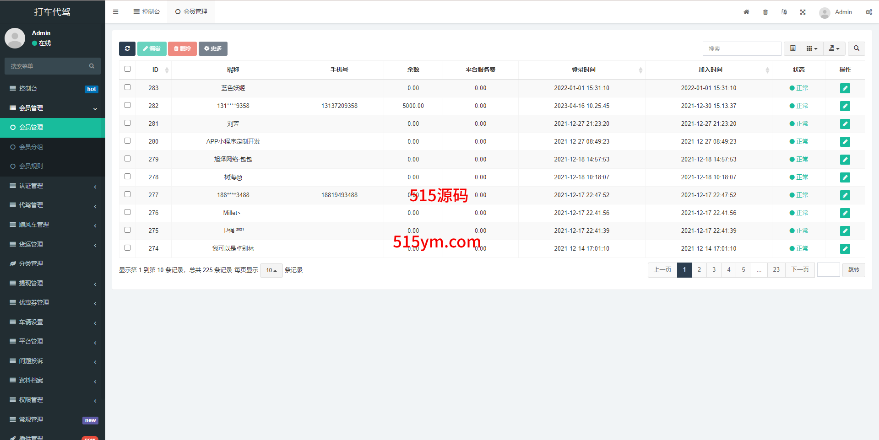879x440 pixels.
Task: Click the hamburger menu toggle icon
Action: (116, 12)
